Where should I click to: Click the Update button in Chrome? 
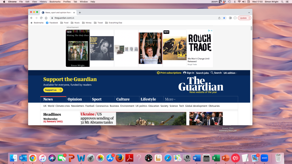tap(244, 18)
